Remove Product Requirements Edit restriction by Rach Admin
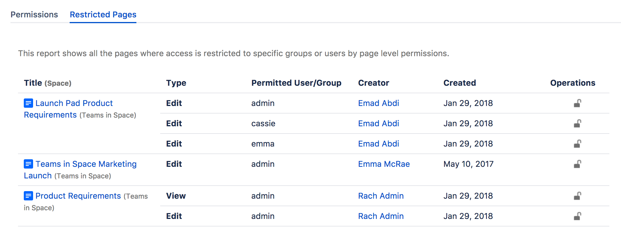 577,216
